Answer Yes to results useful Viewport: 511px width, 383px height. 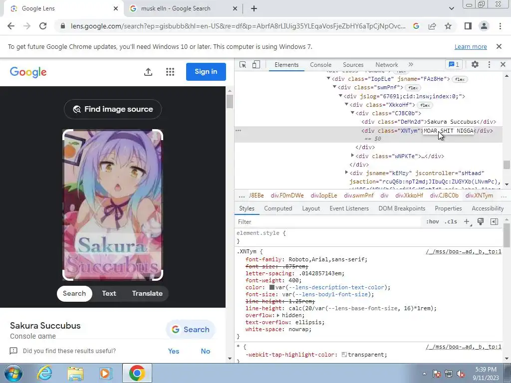(x=173, y=351)
